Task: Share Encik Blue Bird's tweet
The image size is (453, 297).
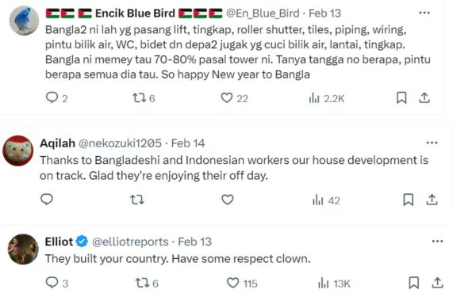Action: coord(424,97)
